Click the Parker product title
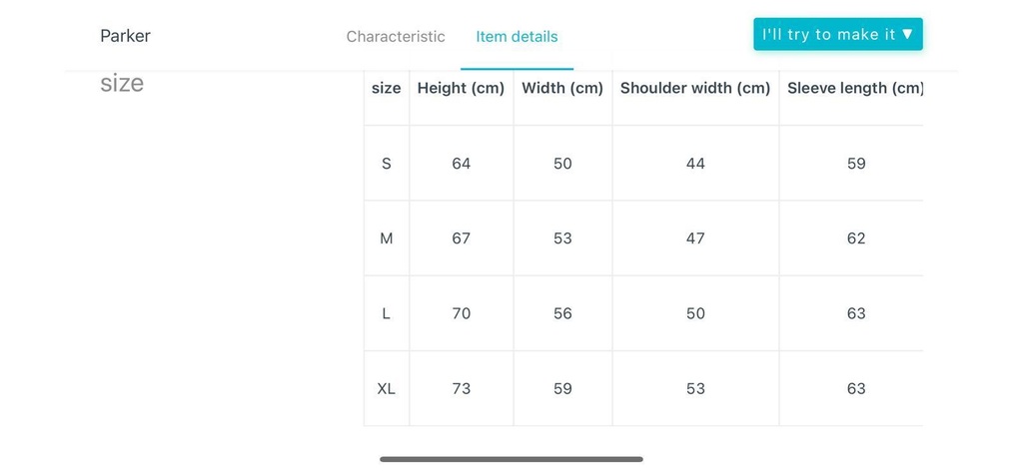This screenshot has height=471, width=1023. pos(125,36)
